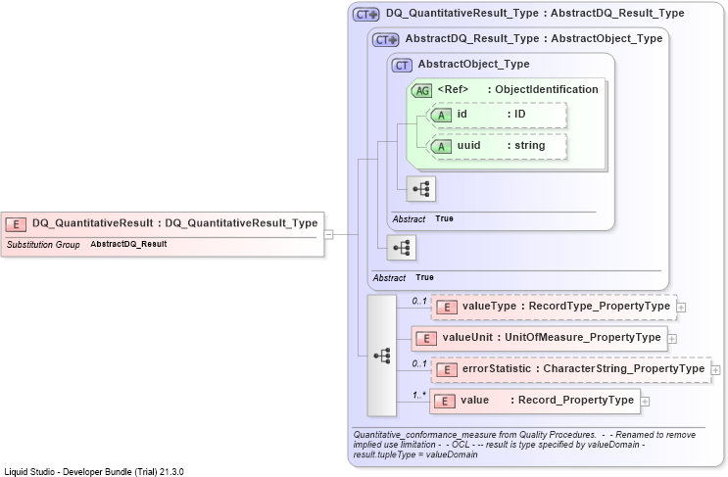Select DQ_QuantitativeResult element label
This screenshot has width=728, height=477.
(x=175, y=223)
